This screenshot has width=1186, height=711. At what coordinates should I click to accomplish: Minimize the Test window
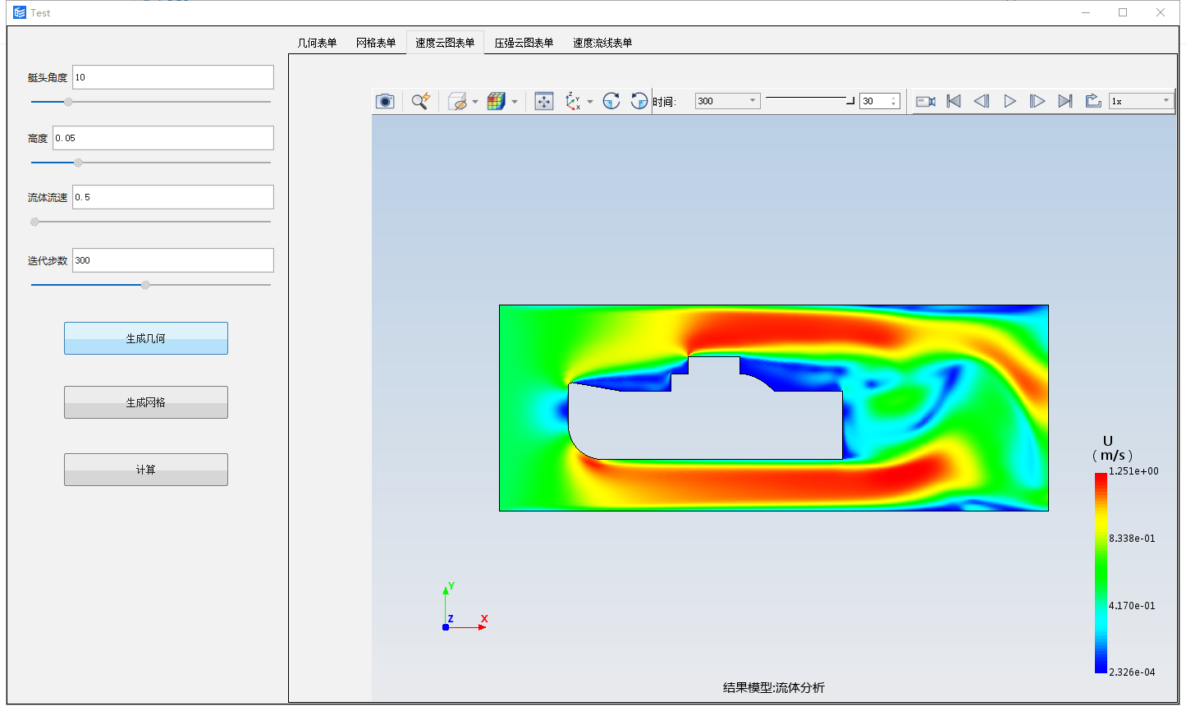pos(1086,12)
